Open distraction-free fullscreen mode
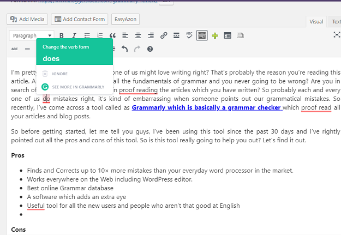 click(337, 35)
